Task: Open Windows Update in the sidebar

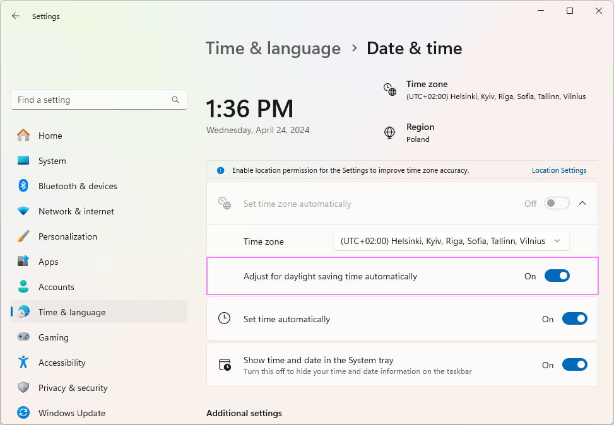Action: coord(71,413)
